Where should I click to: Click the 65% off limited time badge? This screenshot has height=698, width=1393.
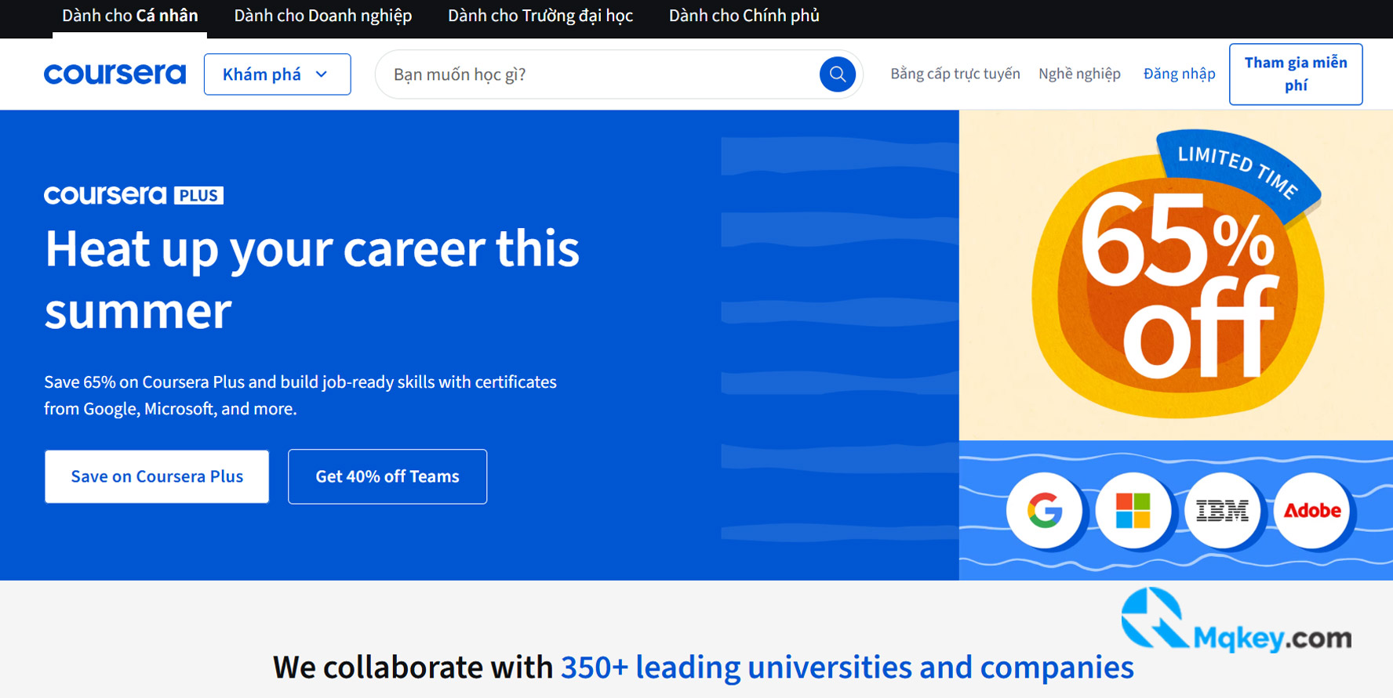click(1177, 274)
